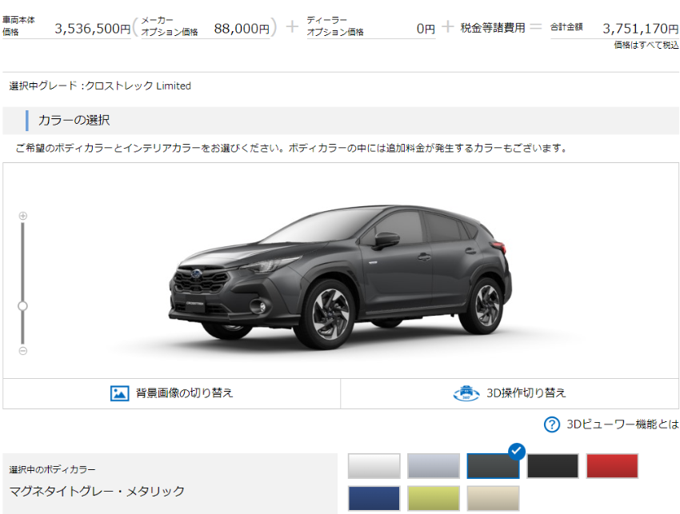Click the 合計金額 total of 3,751,170円
The height and width of the screenshot is (514, 680).
[640, 29]
